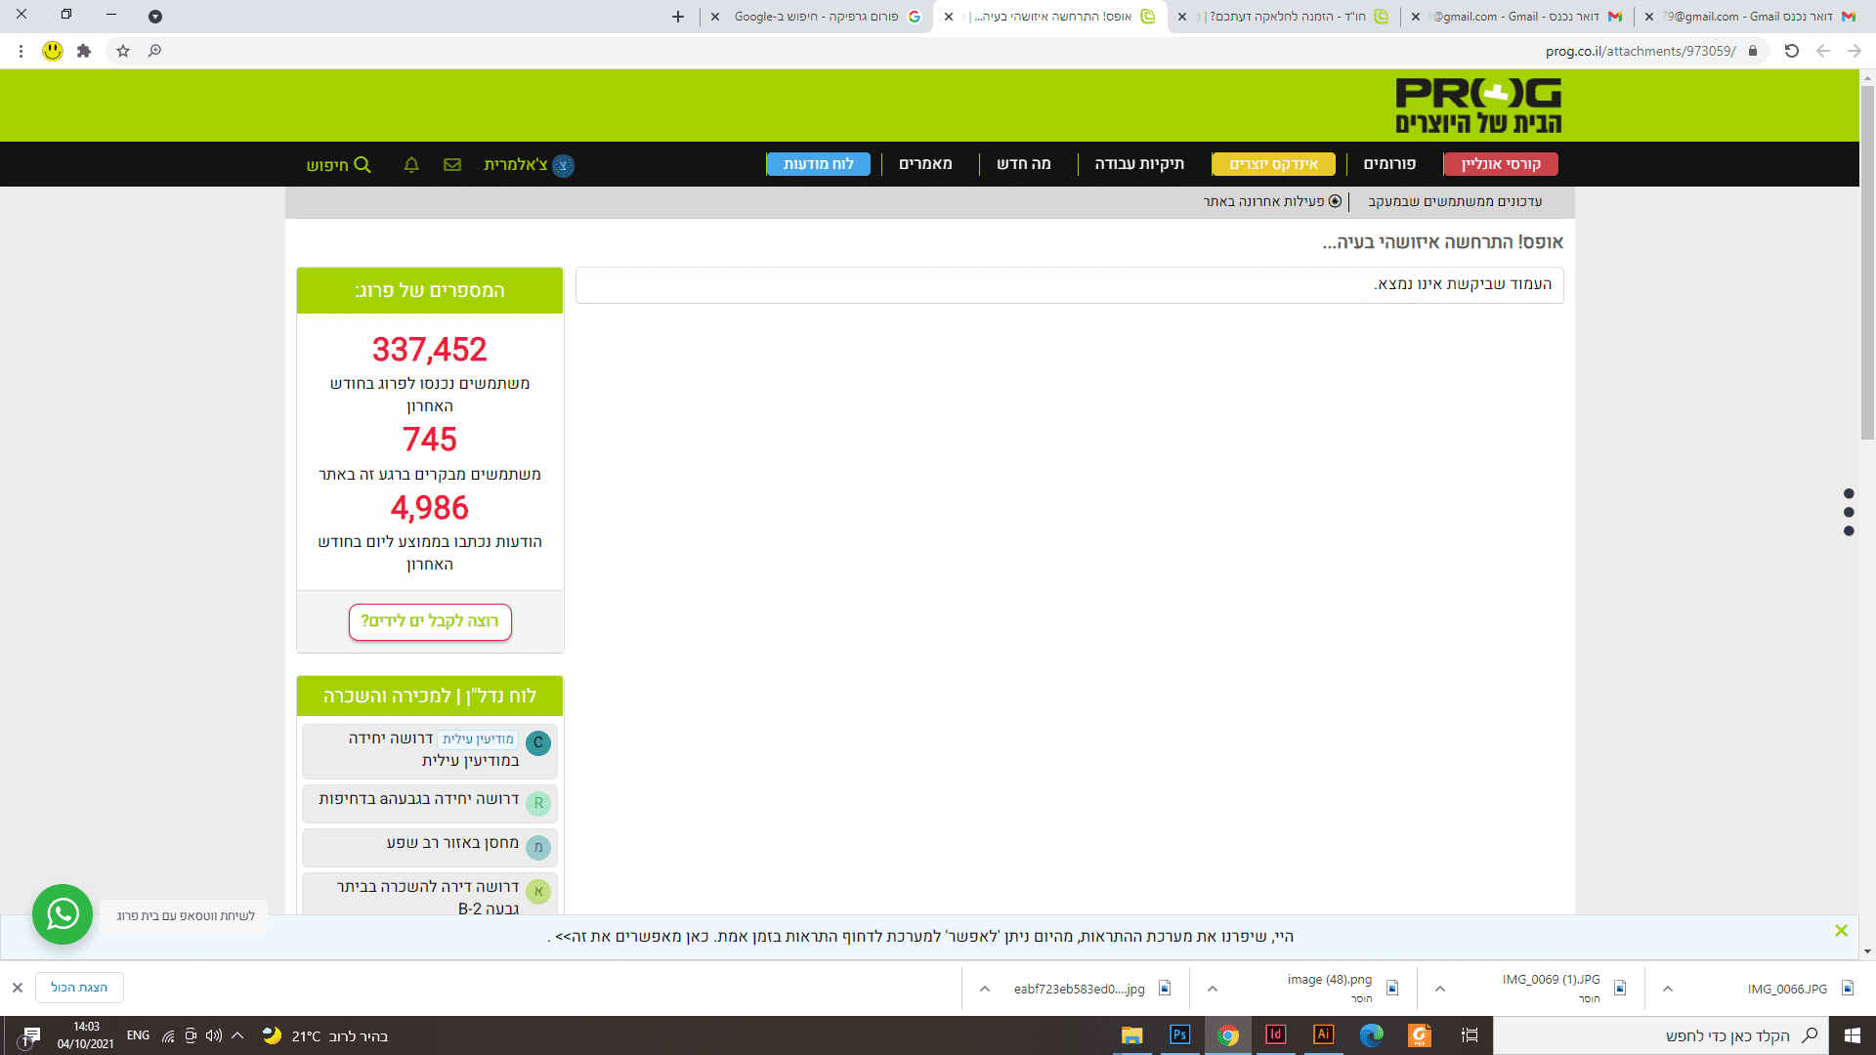The height and width of the screenshot is (1055, 1876).
Task: Switch to Google search browser tab
Action: (816, 17)
